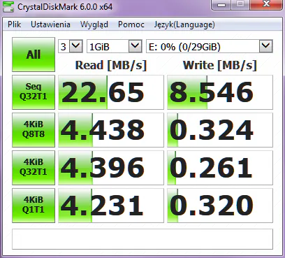Open the Wygląd menu
The width and height of the screenshot is (285, 258).
click(94, 24)
